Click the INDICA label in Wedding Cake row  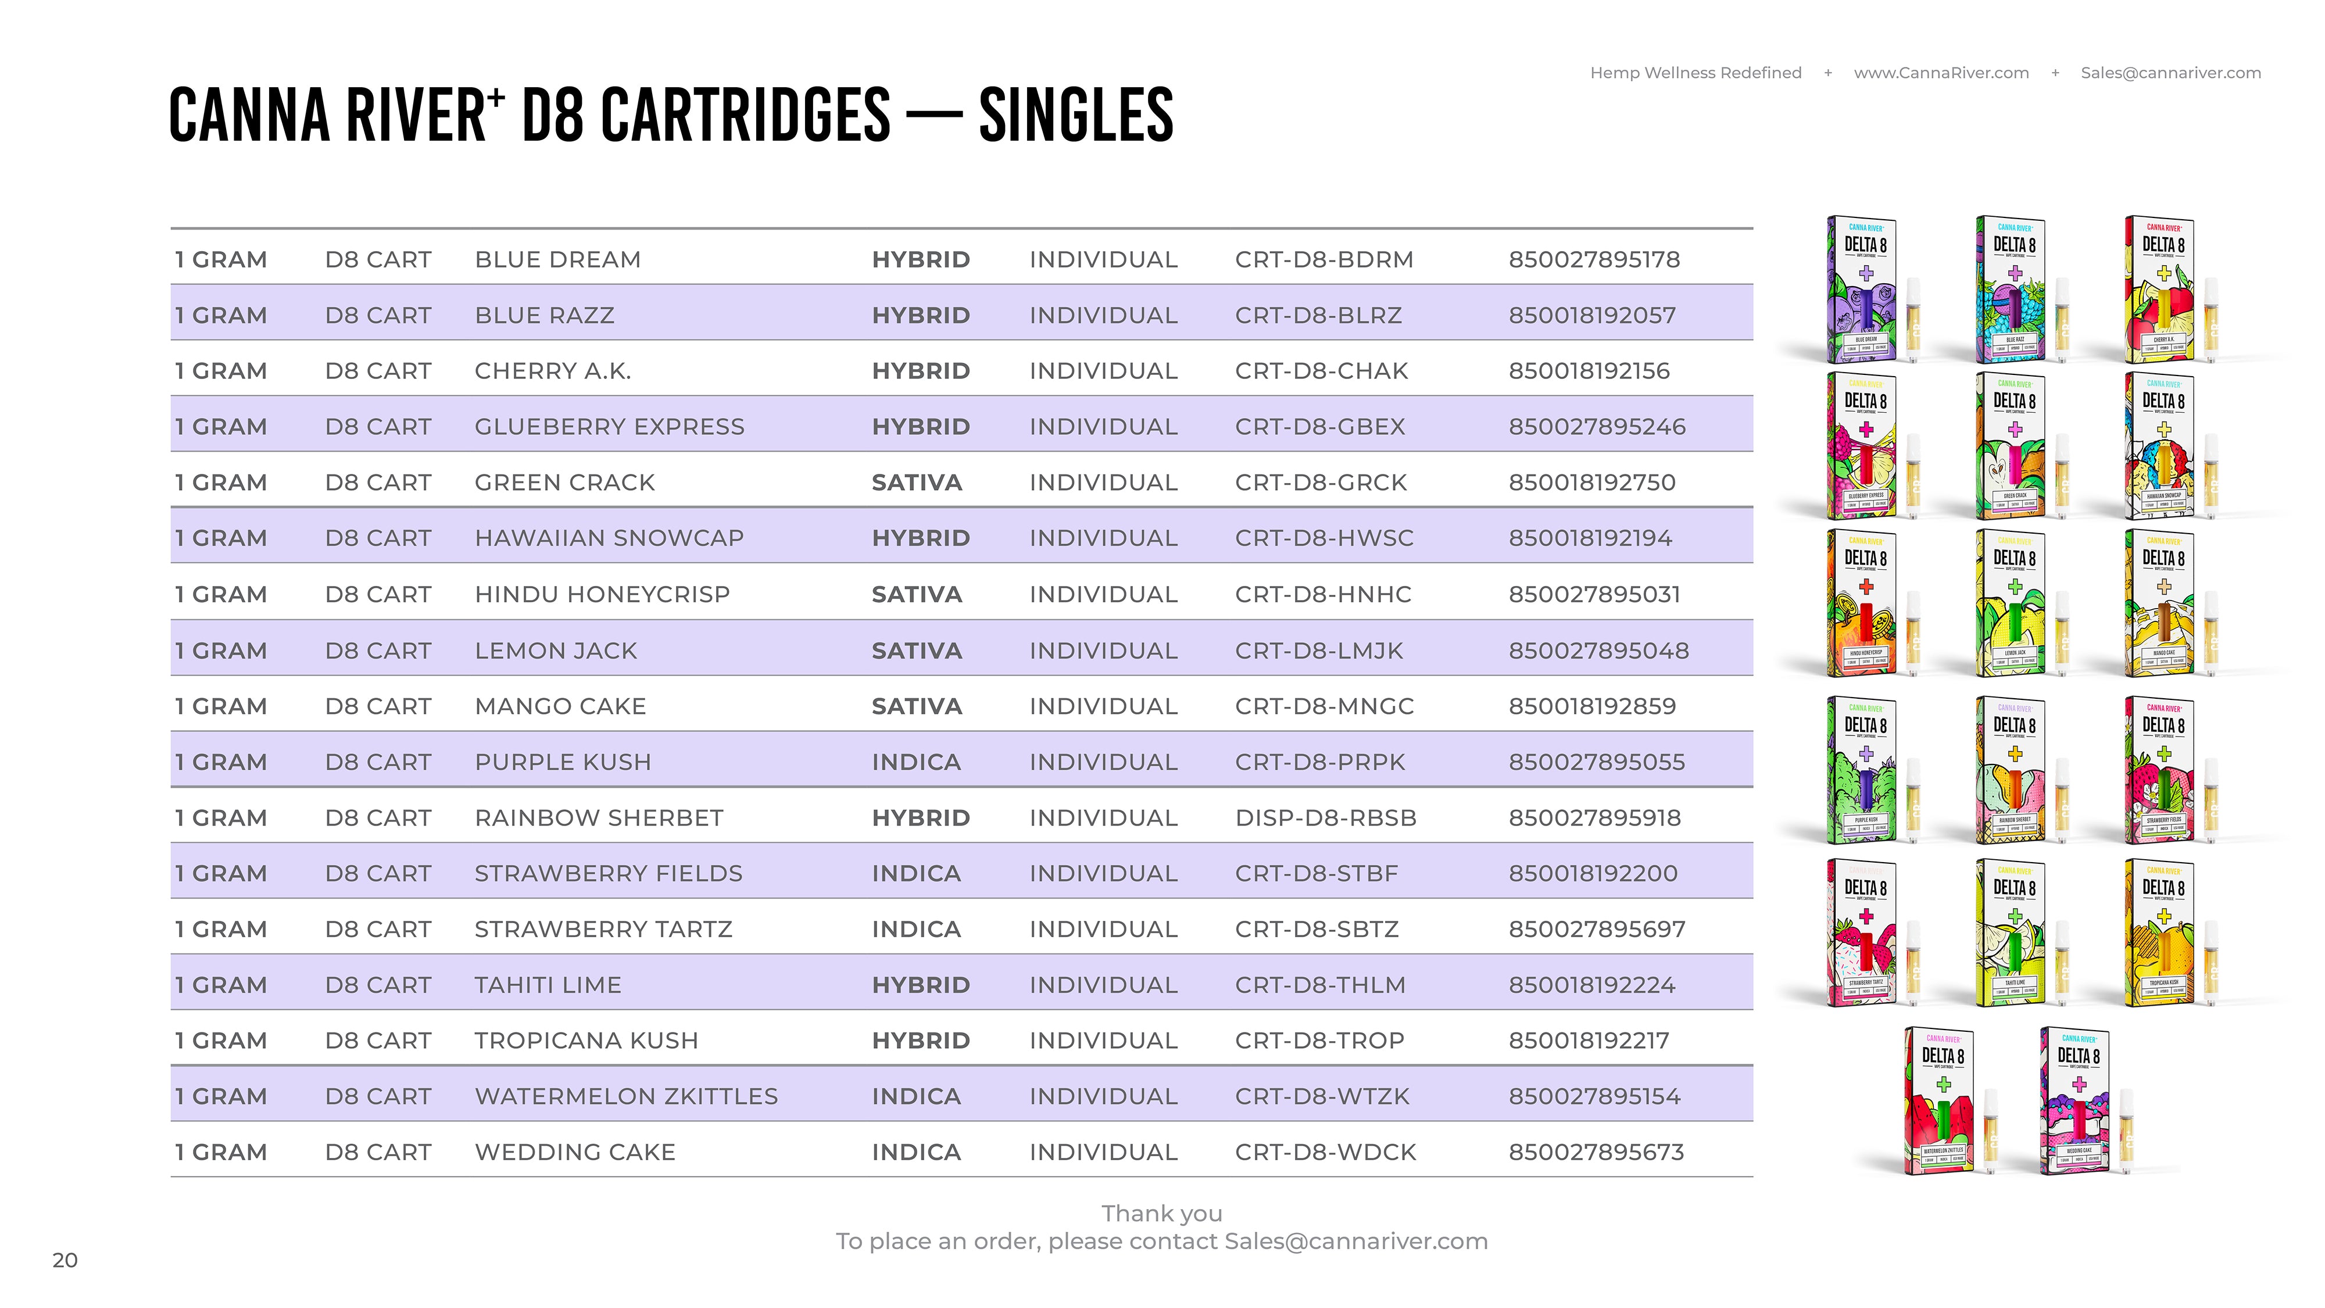click(x=916, y=1152)
